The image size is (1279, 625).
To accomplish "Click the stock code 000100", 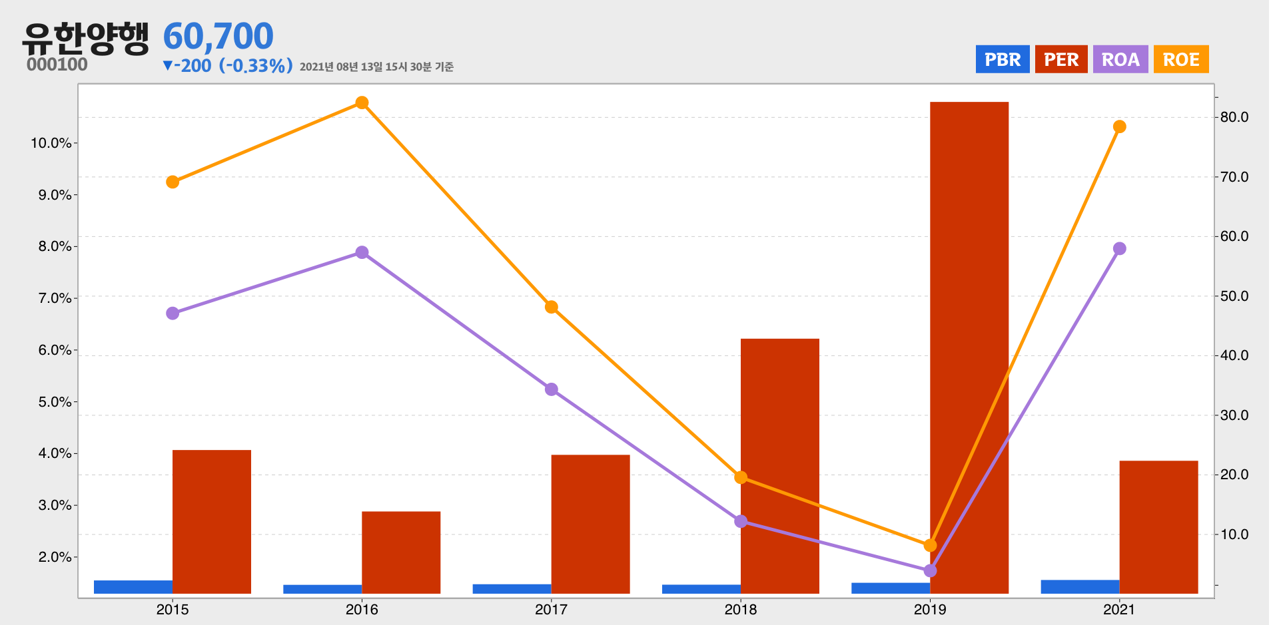I will [x=57, y=65].
